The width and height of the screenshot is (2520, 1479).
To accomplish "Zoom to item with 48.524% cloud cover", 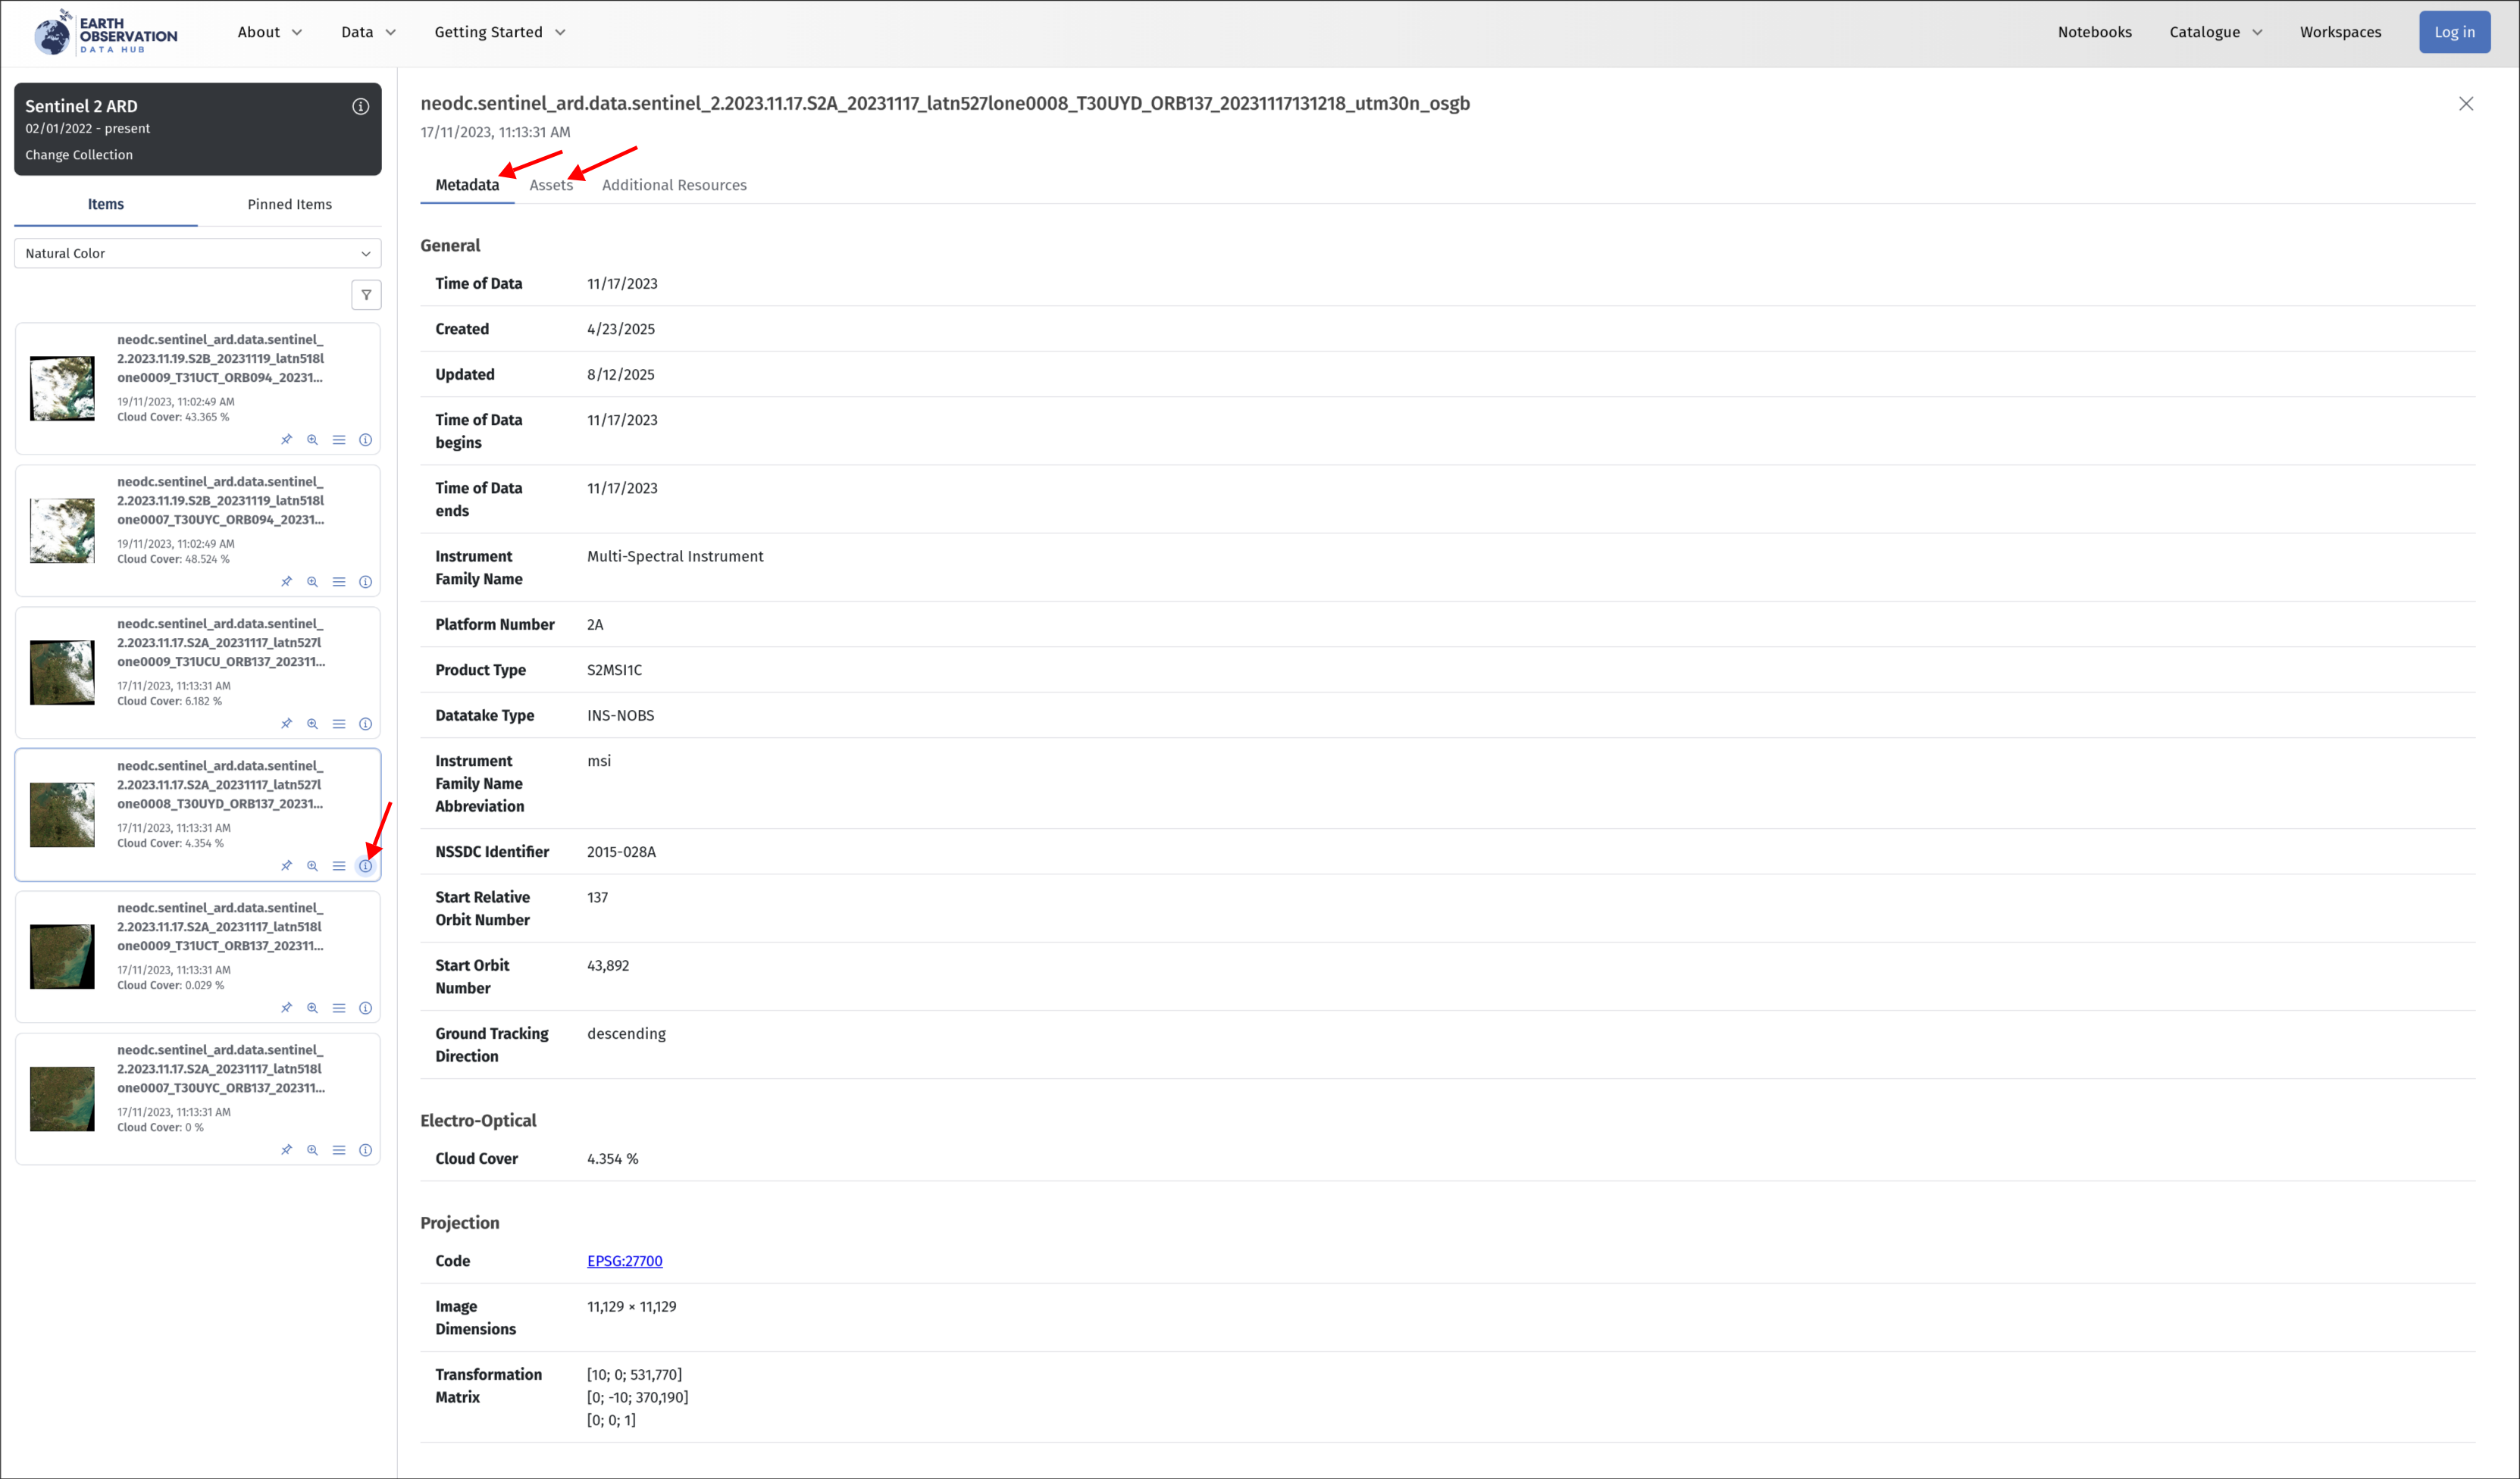I will click(313, 581).
